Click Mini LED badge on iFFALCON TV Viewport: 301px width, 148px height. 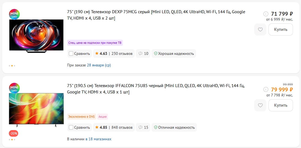pos(14,88)
